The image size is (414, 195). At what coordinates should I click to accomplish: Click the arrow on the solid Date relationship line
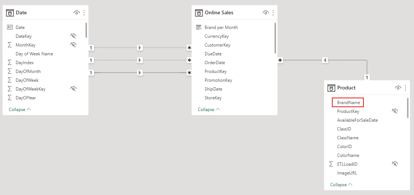pos(140,73)
